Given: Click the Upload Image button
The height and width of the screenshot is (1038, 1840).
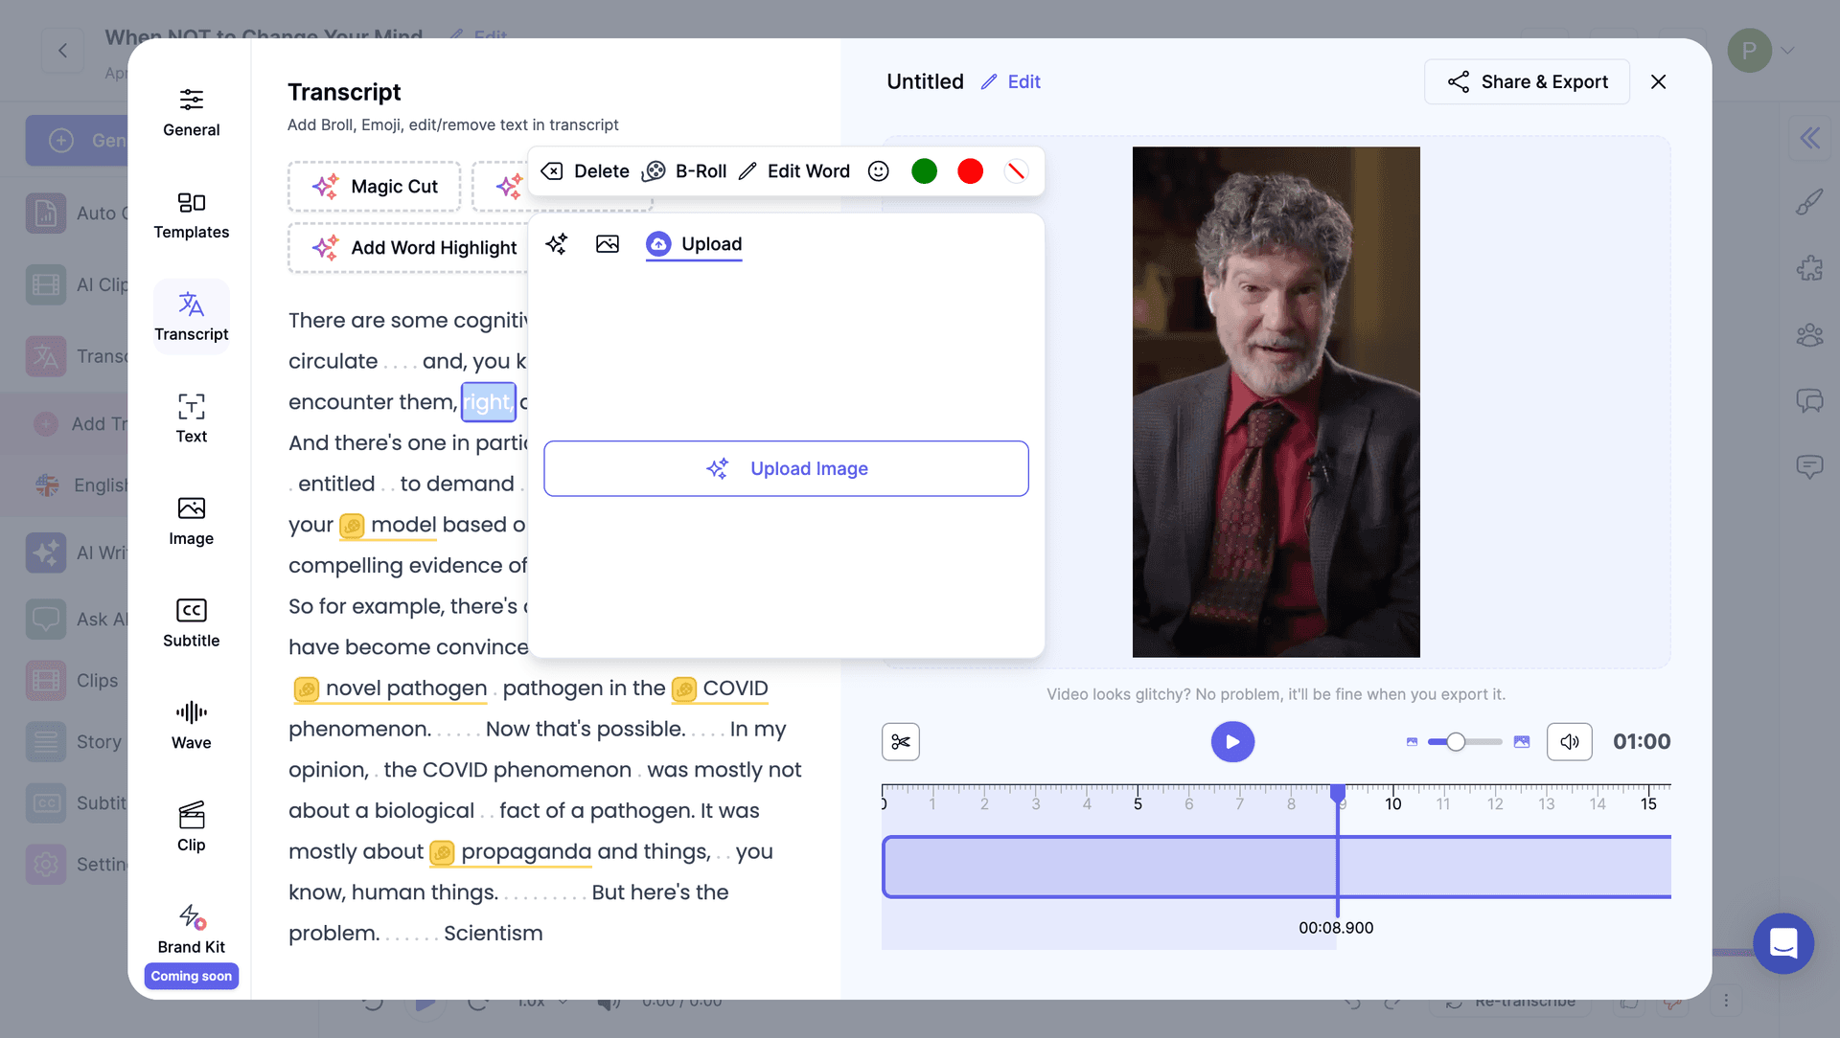Looking at the screenshot, I should tap(786, 468).
